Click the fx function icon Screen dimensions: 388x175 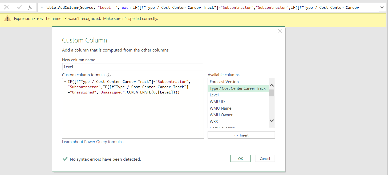pos(30,7)
